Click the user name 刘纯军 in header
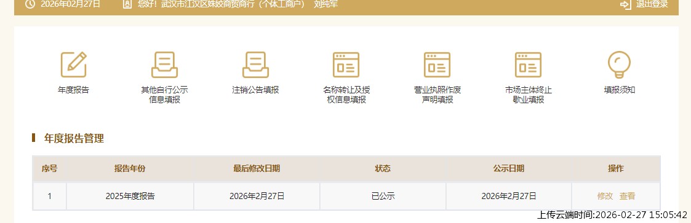The height and width of the screenshot is (223, 691). (326, 4)
